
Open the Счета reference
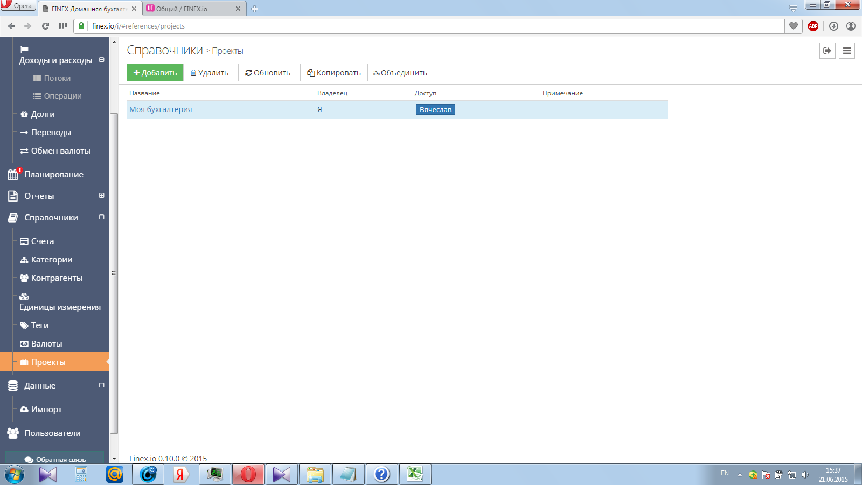tap(37, 241)
